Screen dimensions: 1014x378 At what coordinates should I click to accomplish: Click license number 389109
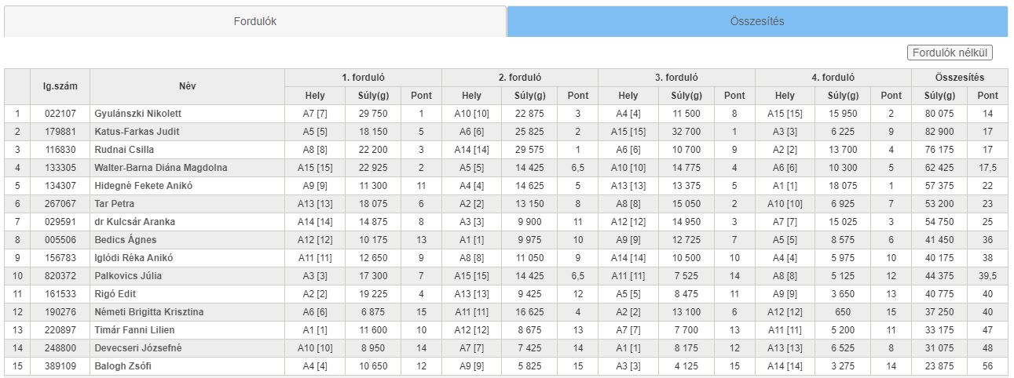pyautogui.click(x=60, y=366)
